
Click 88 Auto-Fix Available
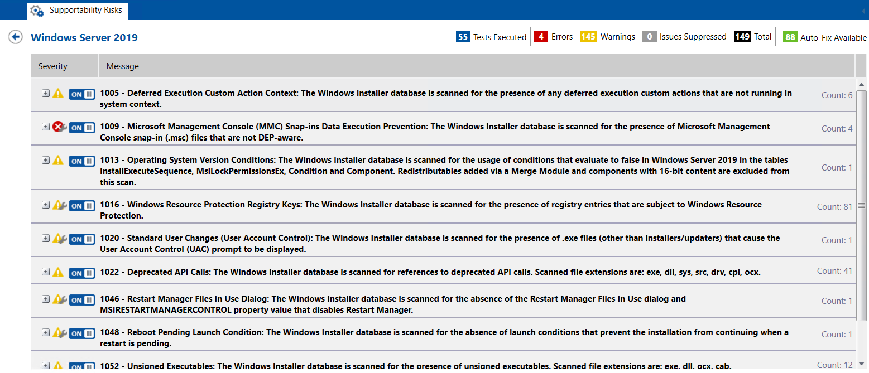(x=825, y=37)
